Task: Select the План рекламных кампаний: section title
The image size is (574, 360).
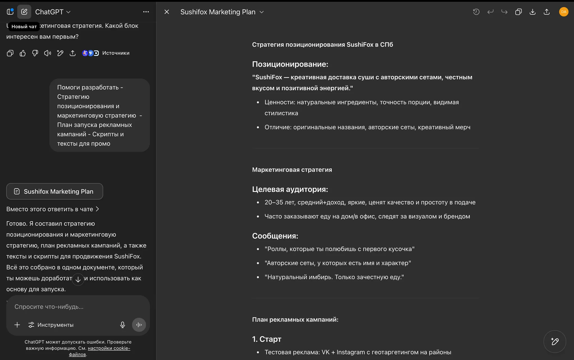Action: pyautogui.click(x=295, y=320)
